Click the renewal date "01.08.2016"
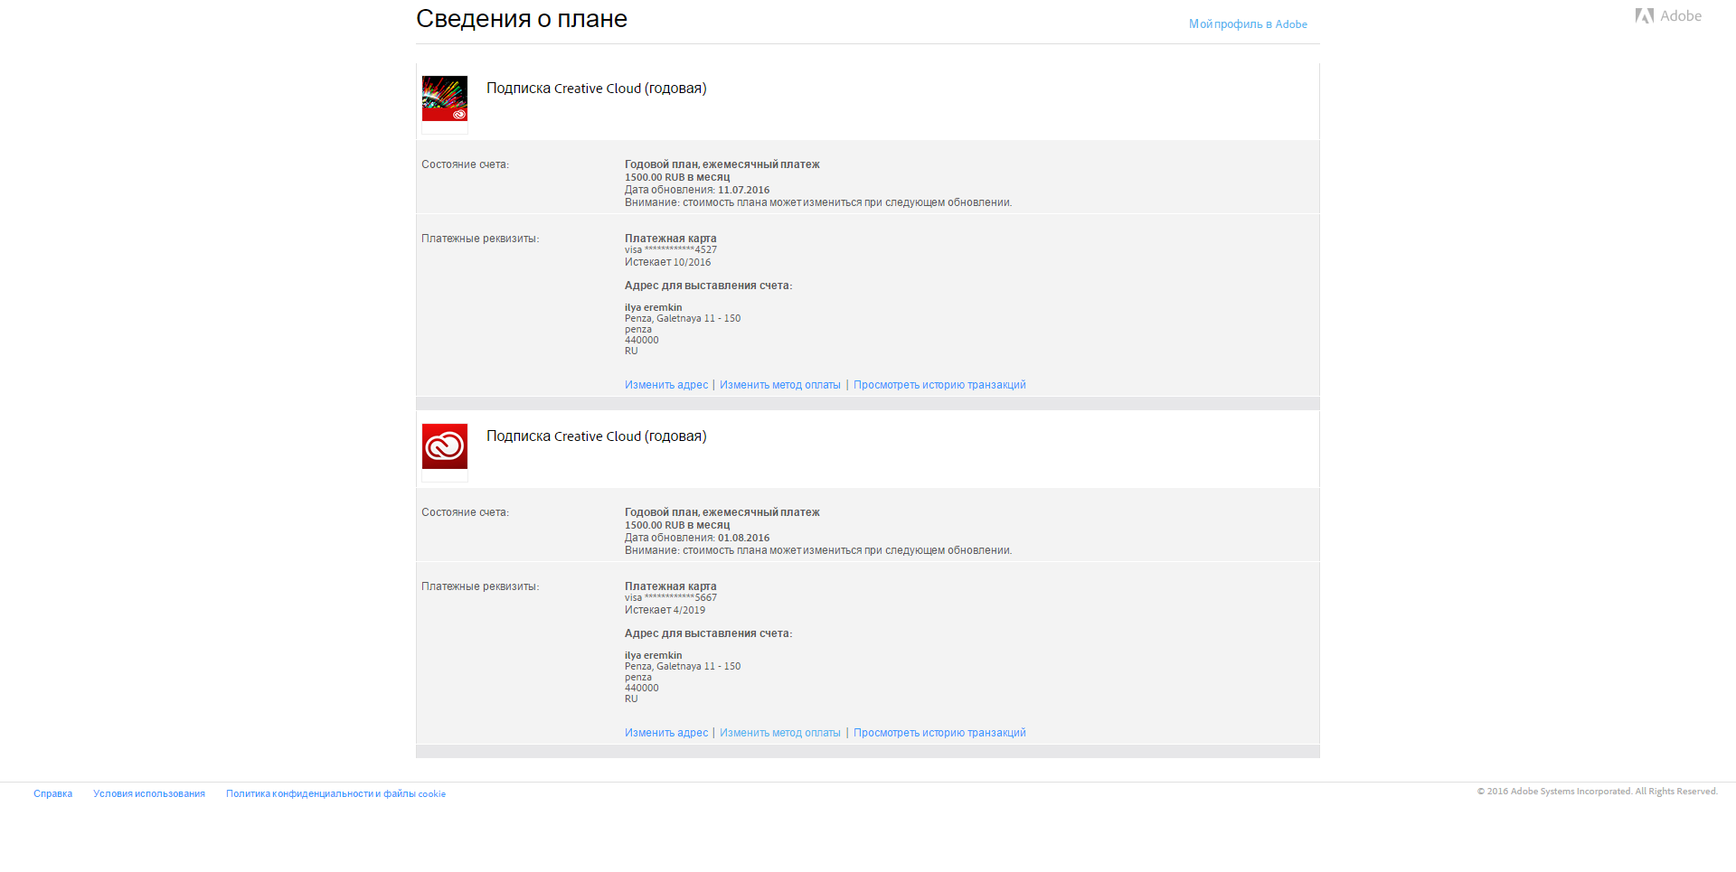The height and width of the screenshot is (872, 1736). coord(743,538)
